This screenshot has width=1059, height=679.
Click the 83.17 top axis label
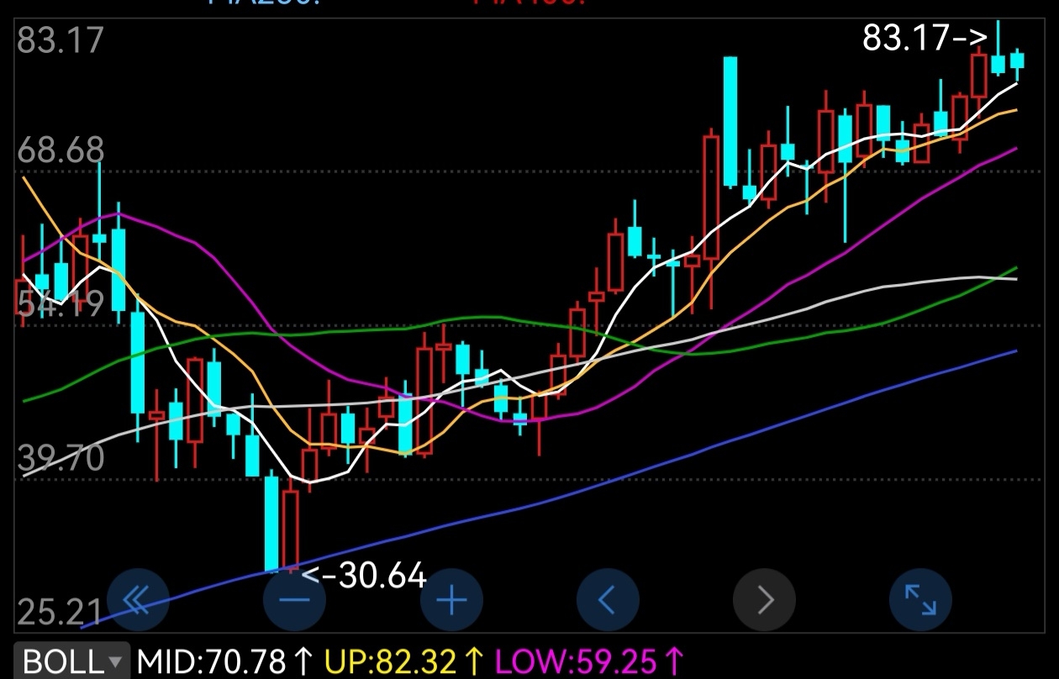(60, 40)
